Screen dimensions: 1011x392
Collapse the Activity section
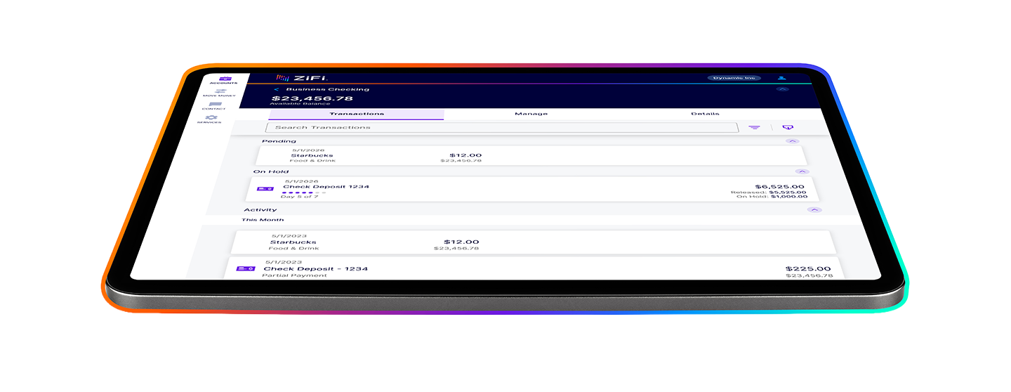pyautogui.click(x=814, y=209)
